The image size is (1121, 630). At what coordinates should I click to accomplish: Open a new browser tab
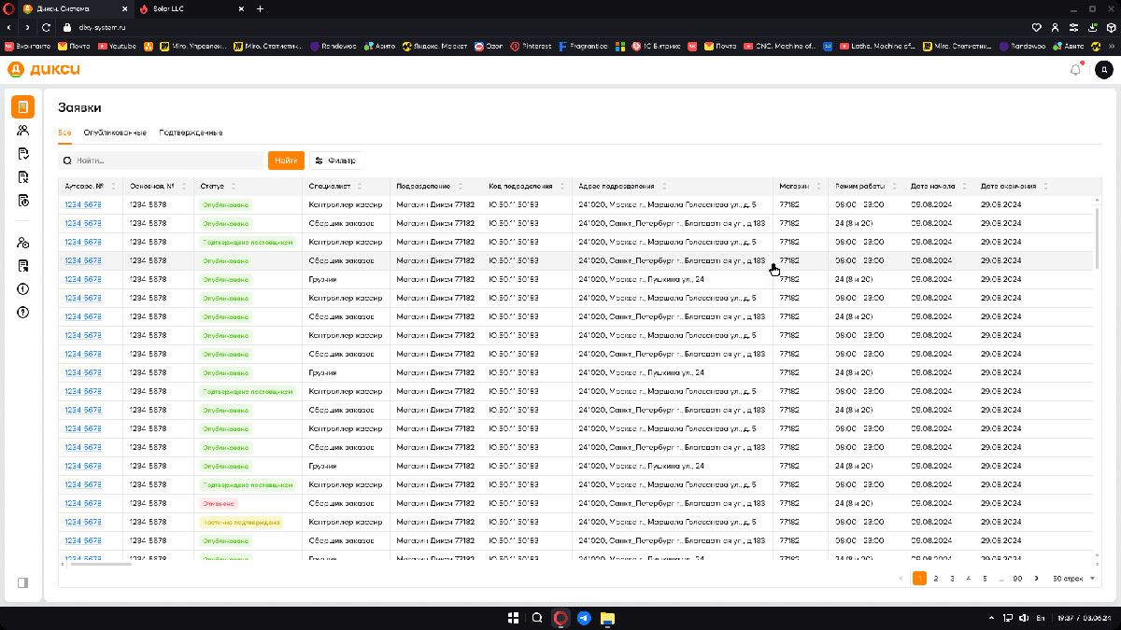[x=260, y=8]
